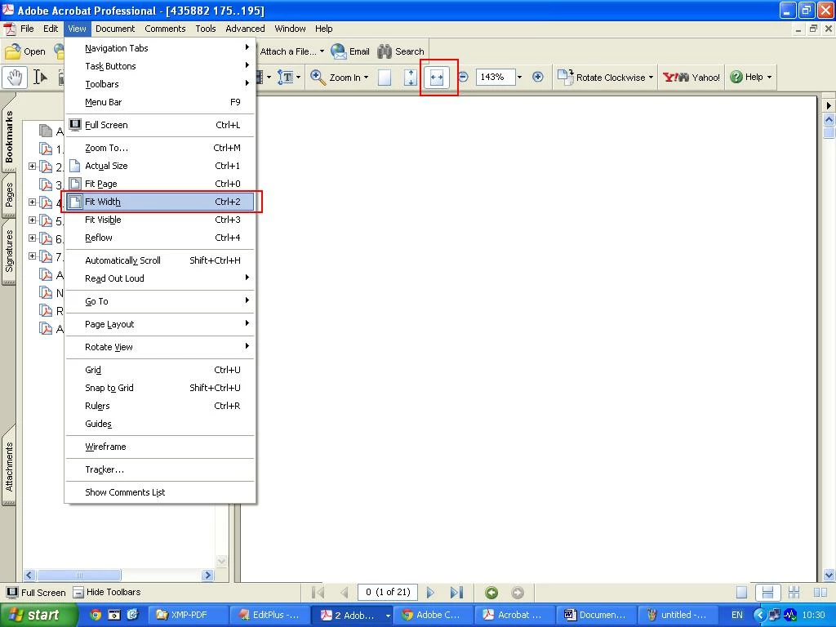Click the Email toolbar button
Screen dimensions: 836x627
pos(350,51)
